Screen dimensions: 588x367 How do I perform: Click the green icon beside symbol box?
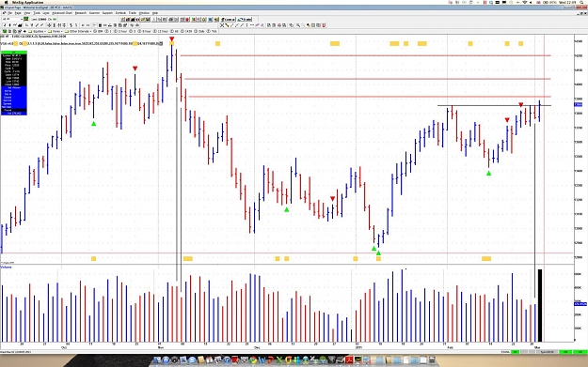26,19
